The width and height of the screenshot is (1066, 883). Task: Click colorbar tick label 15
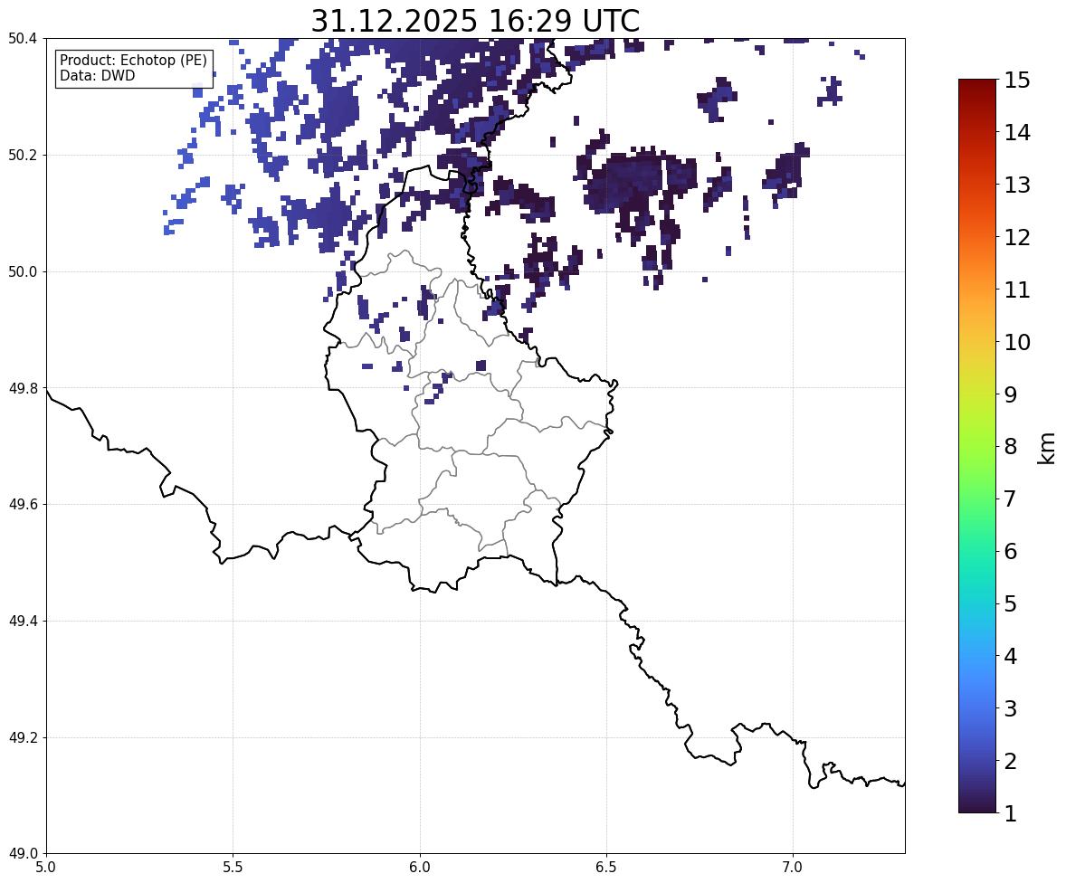click(1017, 81)
